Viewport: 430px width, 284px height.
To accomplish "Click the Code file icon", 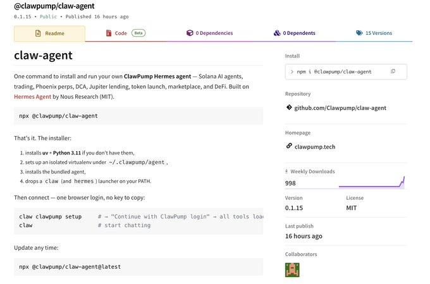I will (109, 33).
